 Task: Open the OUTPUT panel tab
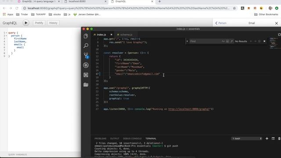pyautogui.click(x=115, y=139)
